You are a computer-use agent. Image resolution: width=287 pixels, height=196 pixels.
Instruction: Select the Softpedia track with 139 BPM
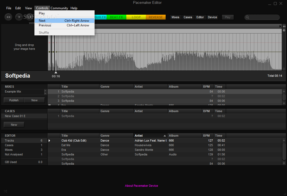(x=165, y=154)
